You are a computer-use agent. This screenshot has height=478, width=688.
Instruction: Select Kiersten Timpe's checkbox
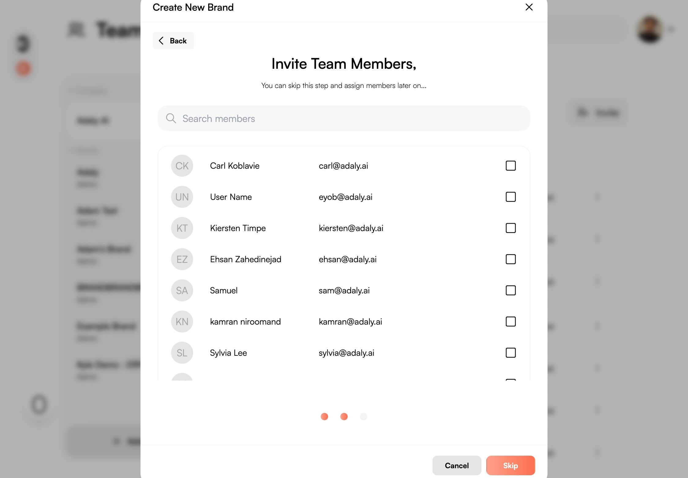click(x=510, y=228)
